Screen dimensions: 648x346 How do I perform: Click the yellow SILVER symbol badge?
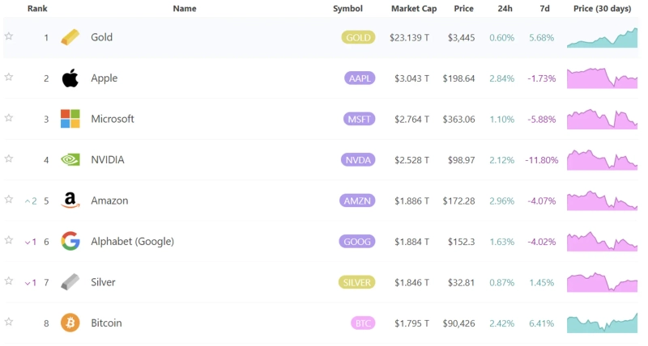(x=357, y=282)
